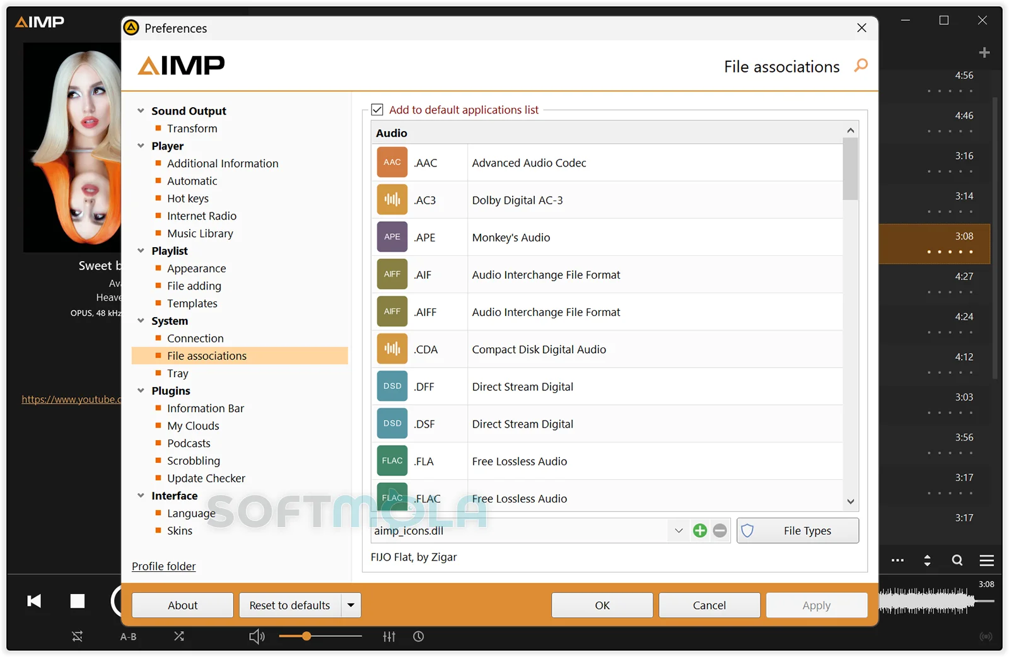
Task: Open the aimp_icons.dll icon library dropdown
Action: [x=679, y=531]
